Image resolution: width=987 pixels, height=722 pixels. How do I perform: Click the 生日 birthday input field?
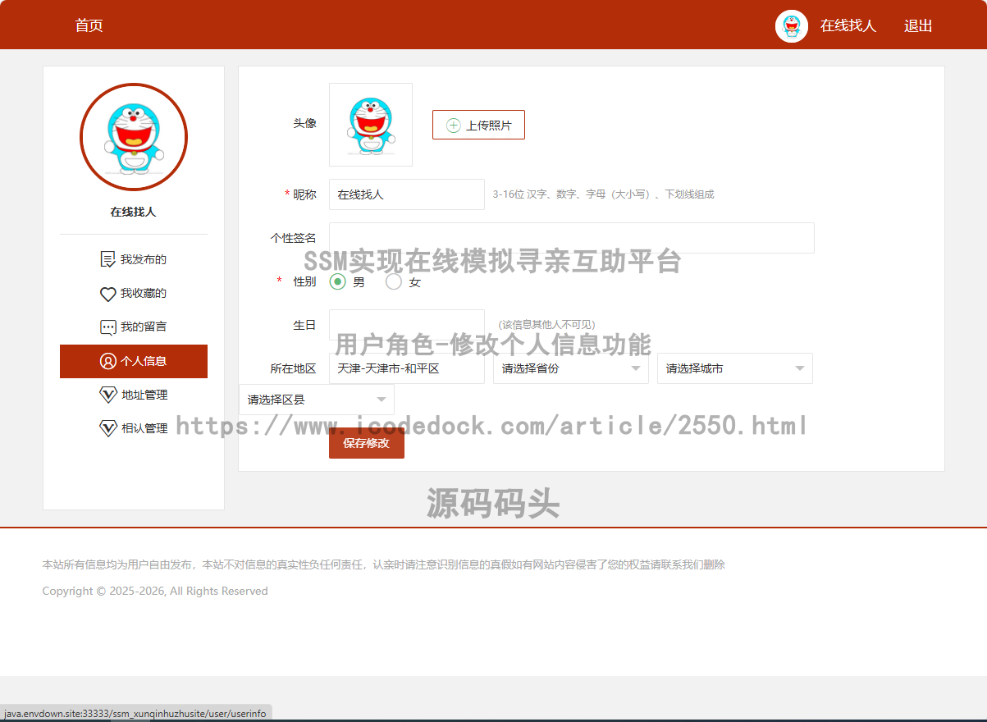pos(407,325)
